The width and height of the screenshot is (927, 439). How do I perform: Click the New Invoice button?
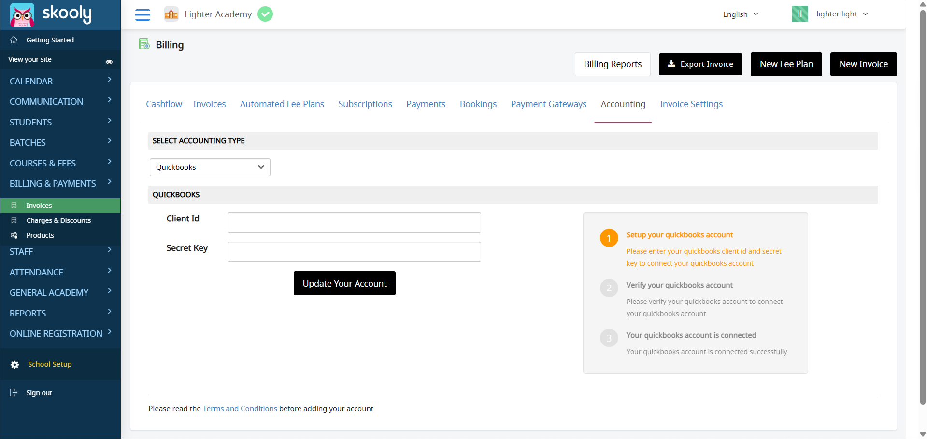pyautogui.click(x=864, y=64)
